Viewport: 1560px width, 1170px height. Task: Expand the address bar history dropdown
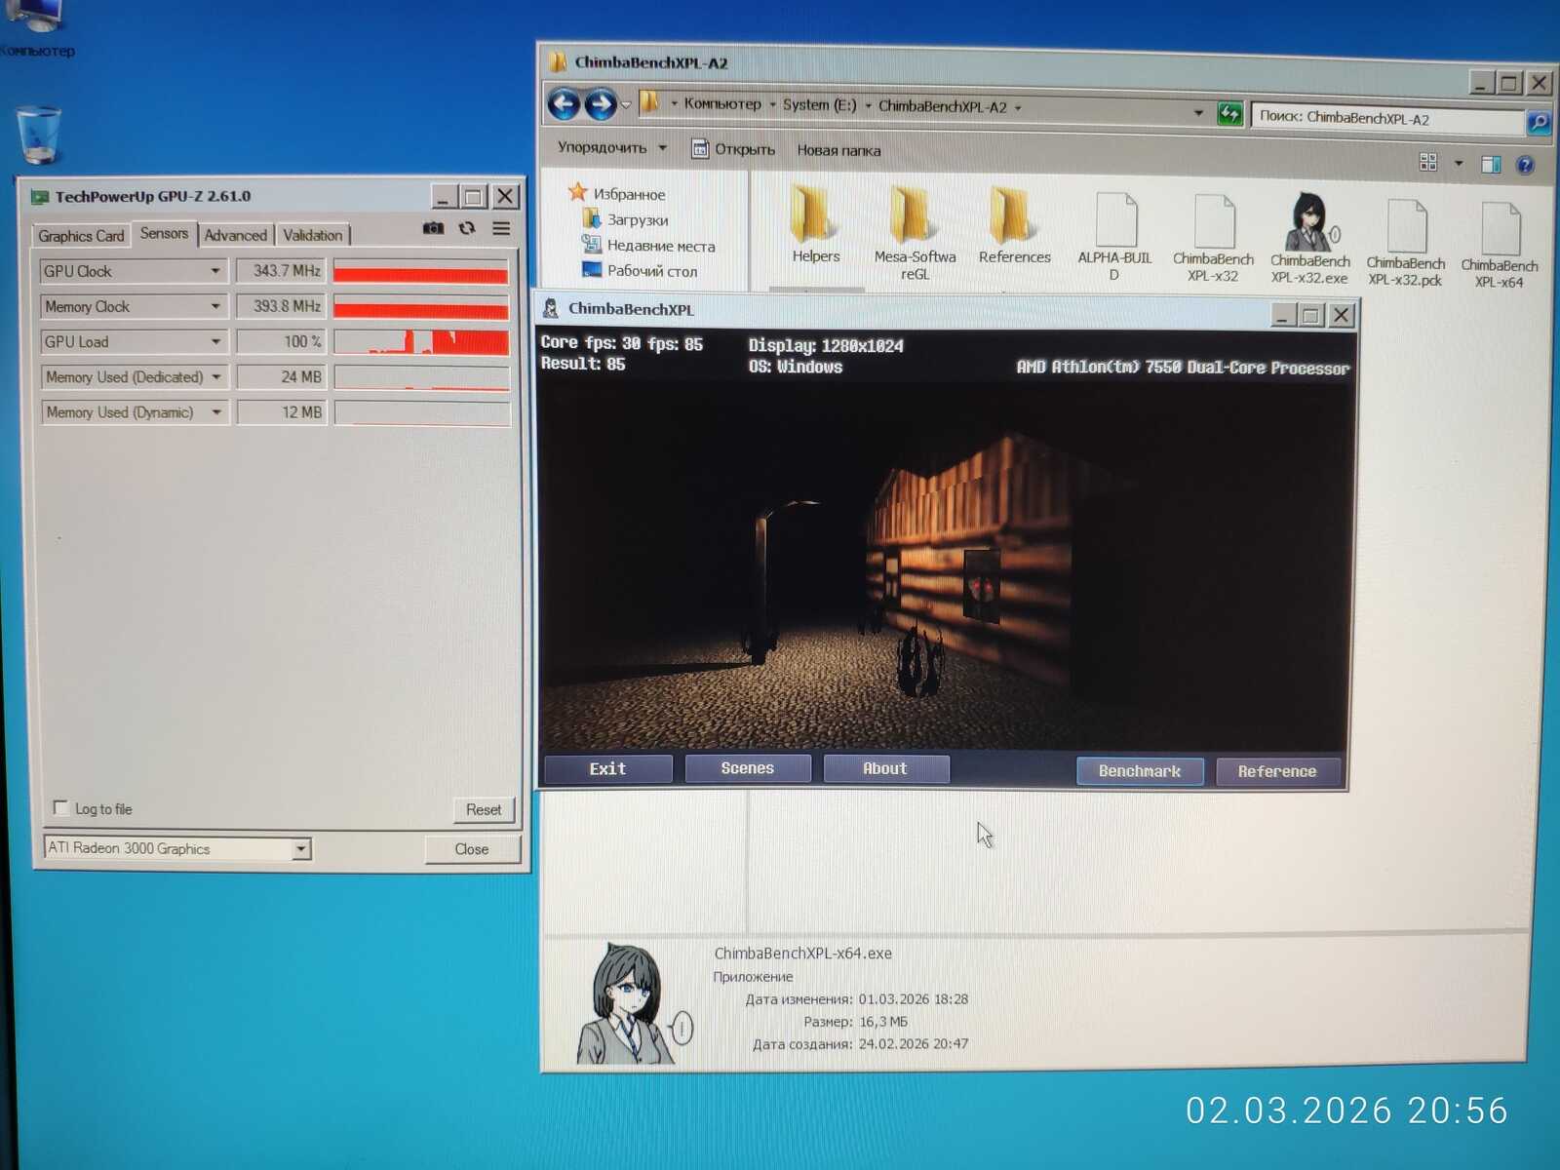(x=1198, y=113)
